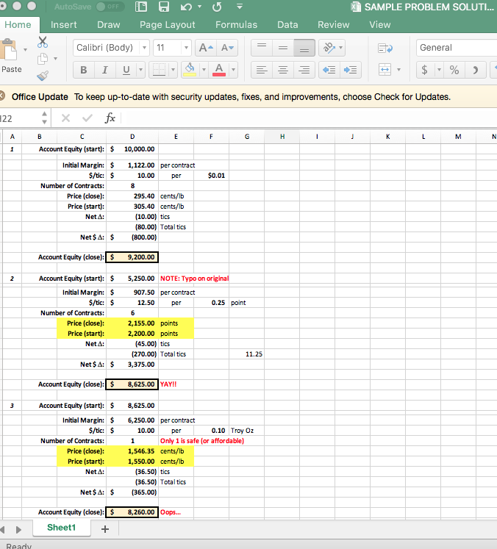Click Merge and Center icon
497x549 pixels.
coord(385,69)
